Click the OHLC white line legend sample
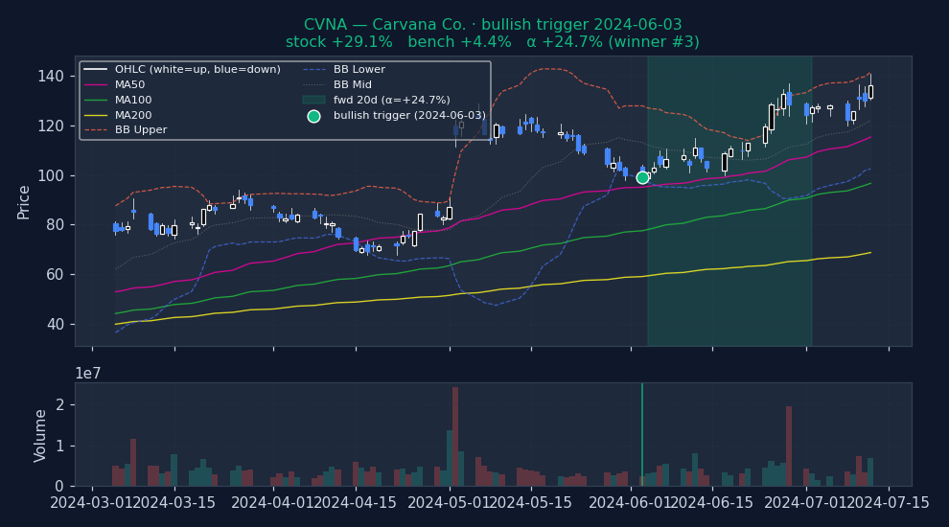 (x=96, y=70)
